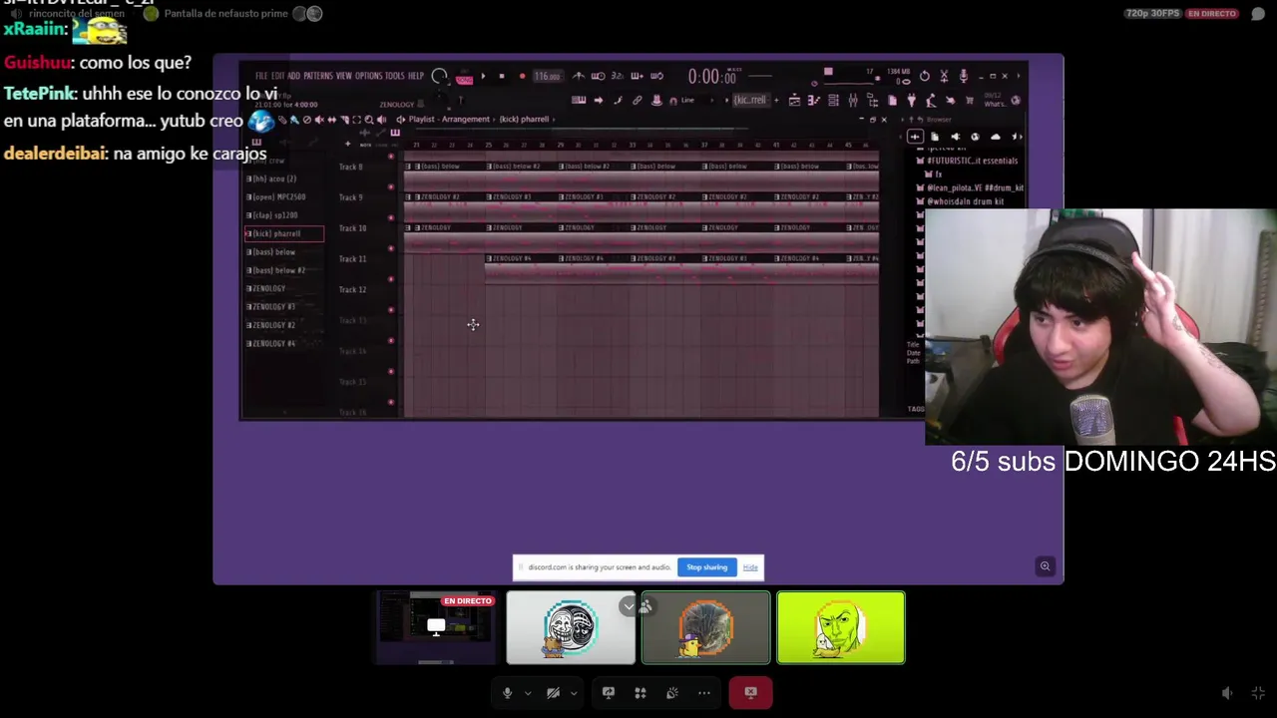Open the camera options arrow

[574, 693]
